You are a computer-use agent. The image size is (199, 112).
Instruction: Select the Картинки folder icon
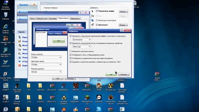(x=40, y=87)
